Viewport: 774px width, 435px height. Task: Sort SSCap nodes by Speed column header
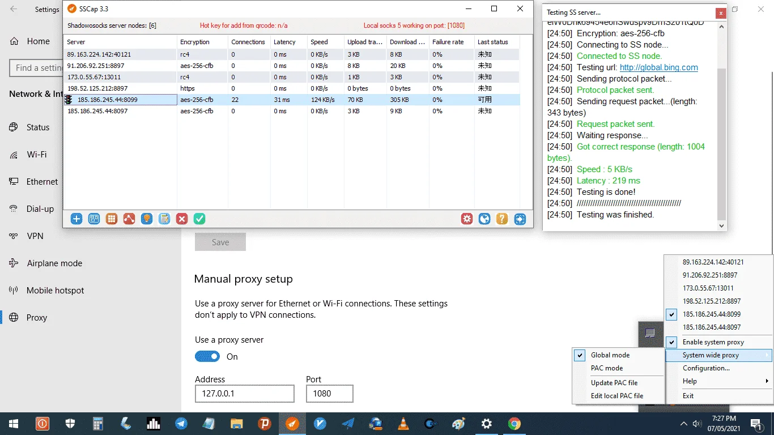point(326,42)
